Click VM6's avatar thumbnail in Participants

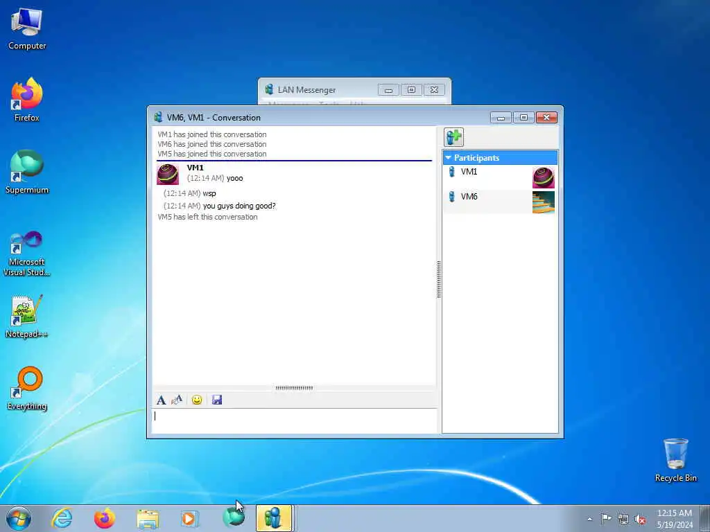(x=544, y=202)
